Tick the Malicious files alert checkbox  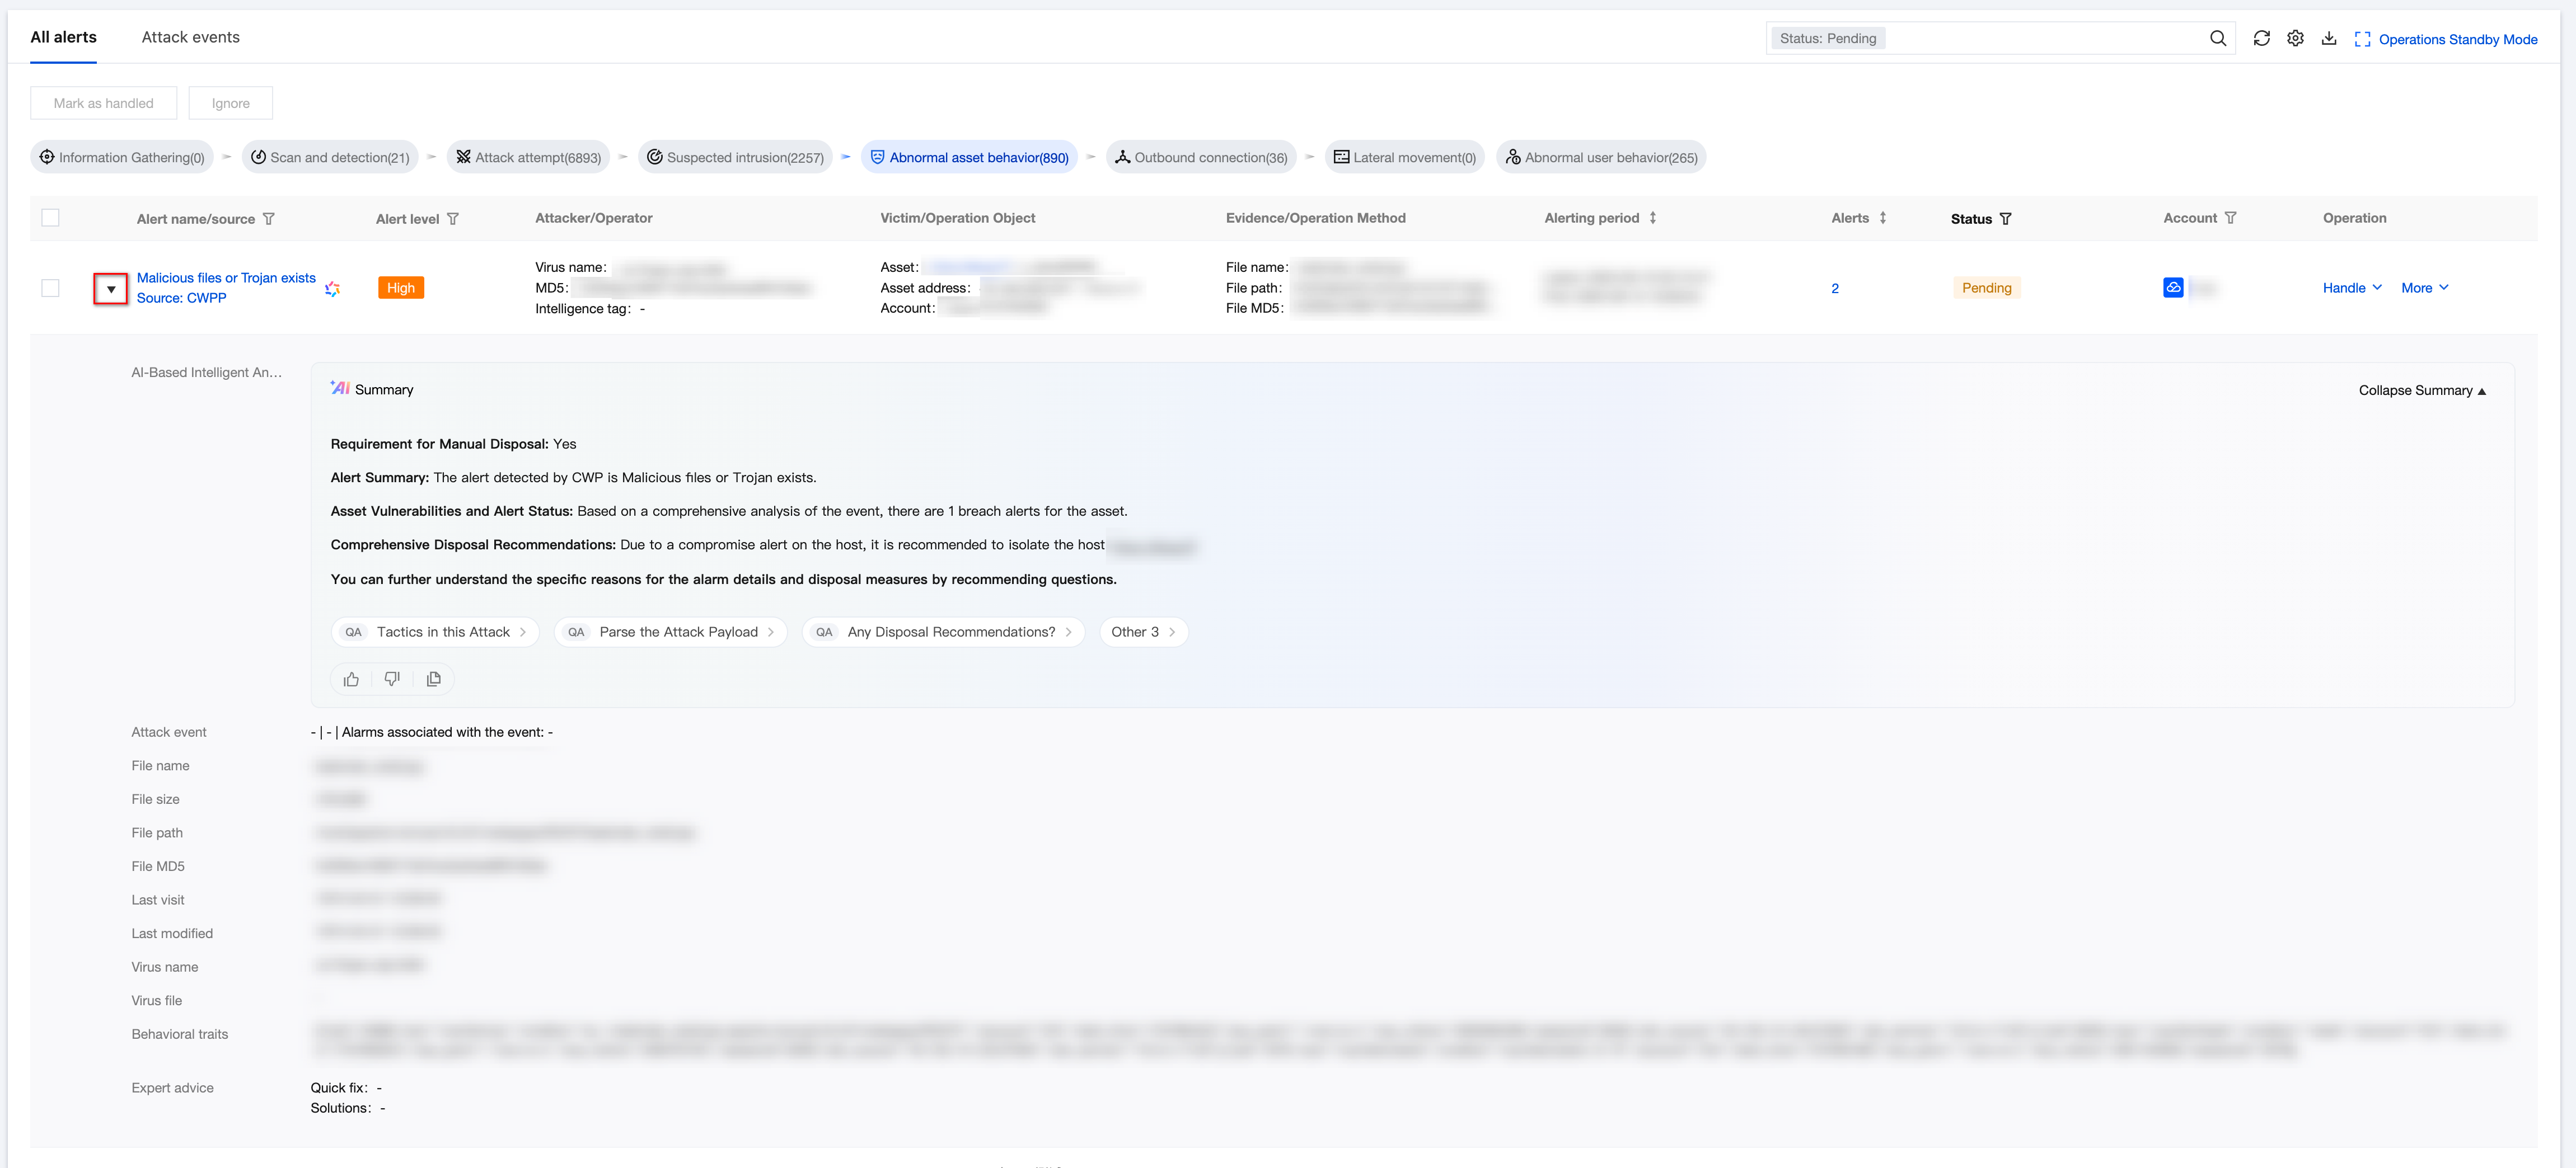coord(51,288)
